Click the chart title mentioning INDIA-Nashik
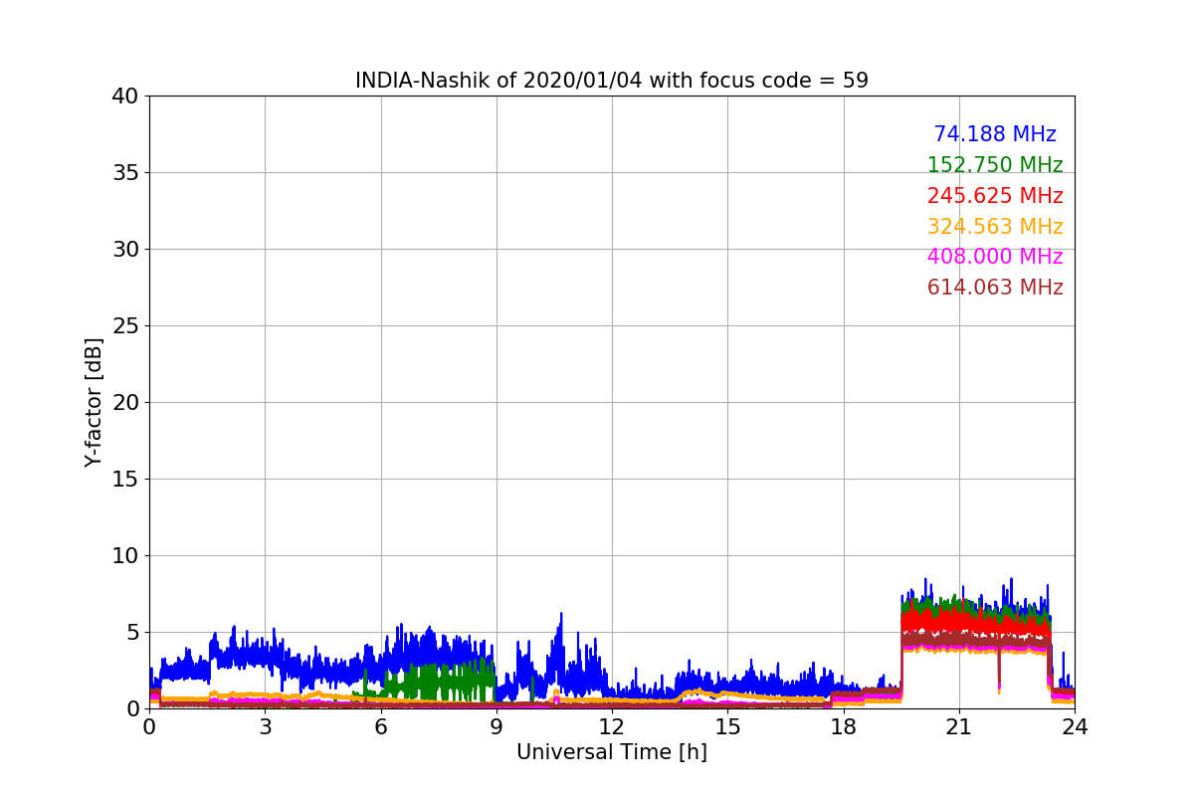 click(x=611, y=81)
